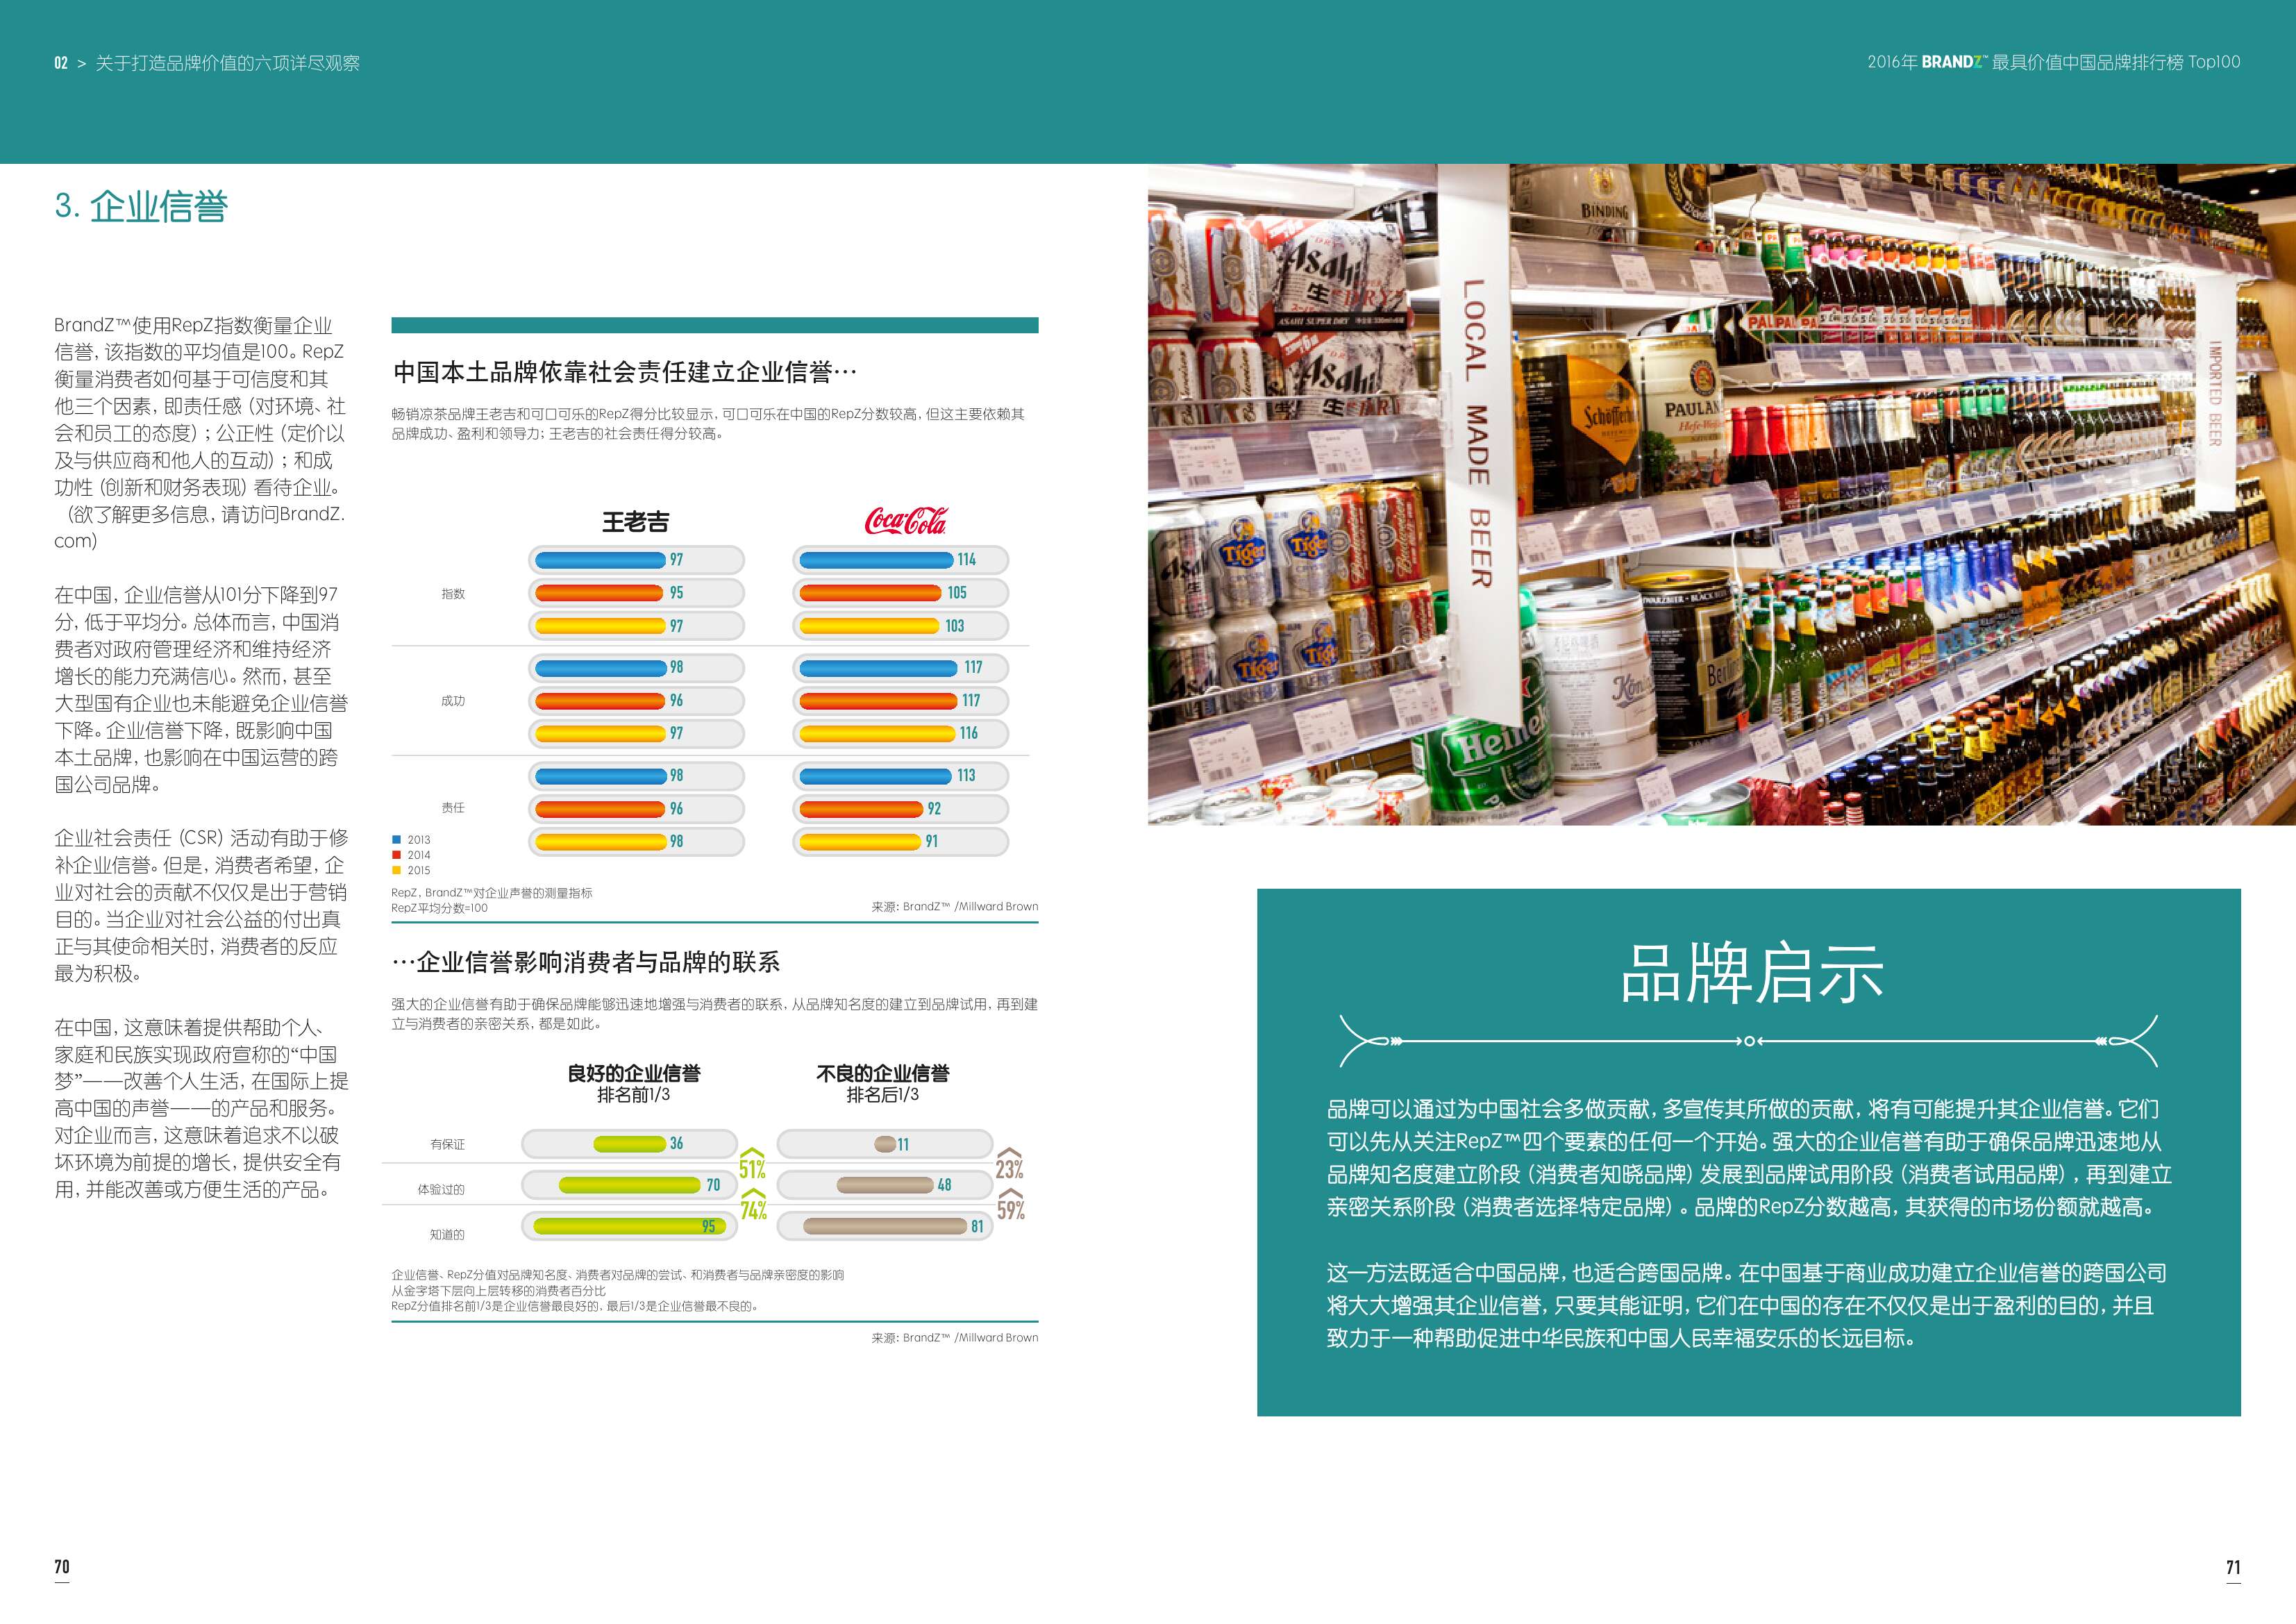The image size is (2296, 1624).
Task: Click the 体验过的 row label
Action: point(441,1190)
